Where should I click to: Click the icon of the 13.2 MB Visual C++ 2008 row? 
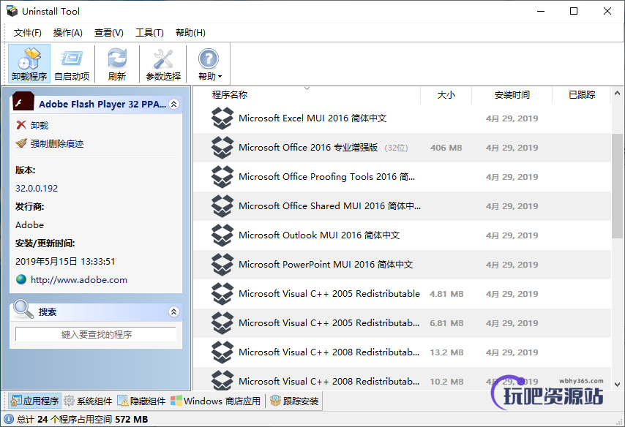[x=222, y=352]
